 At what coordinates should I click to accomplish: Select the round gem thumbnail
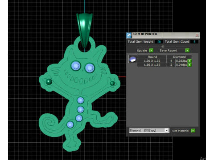point(133,59)
